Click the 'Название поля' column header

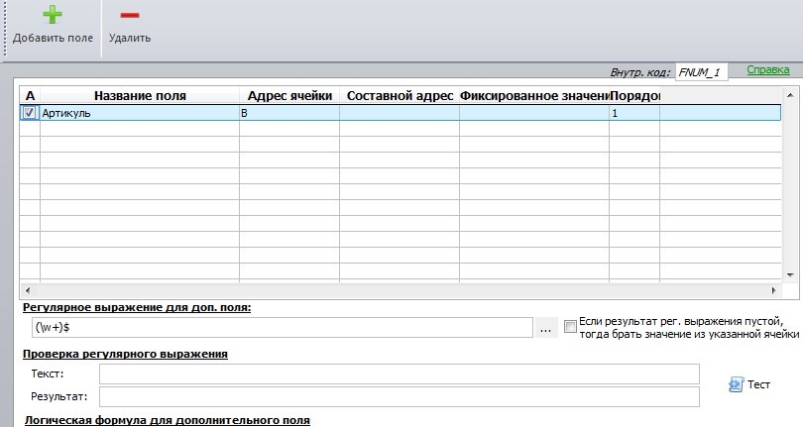(x=140, y=96)
